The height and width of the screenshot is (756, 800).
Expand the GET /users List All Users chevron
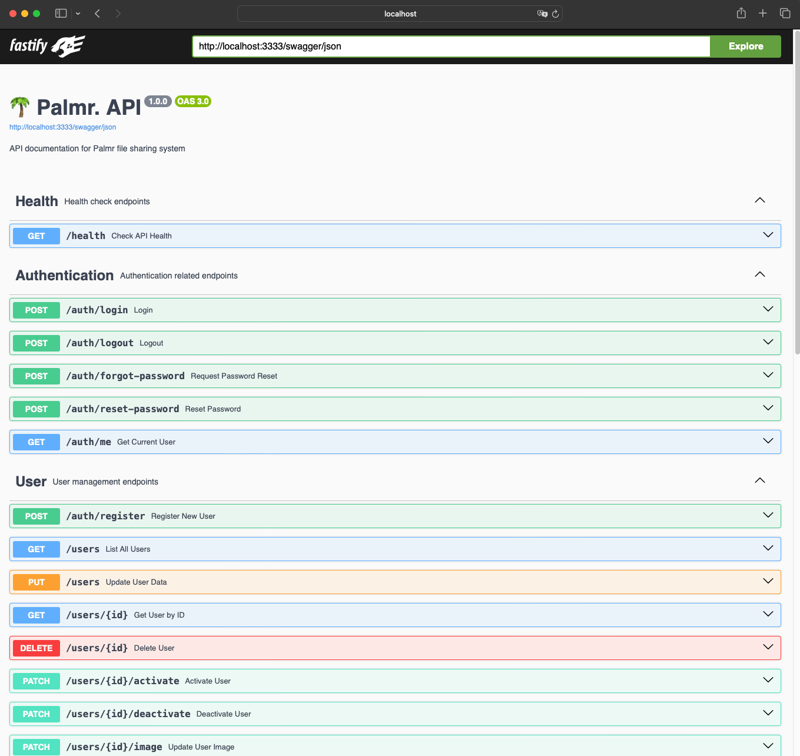coord(768,548)
